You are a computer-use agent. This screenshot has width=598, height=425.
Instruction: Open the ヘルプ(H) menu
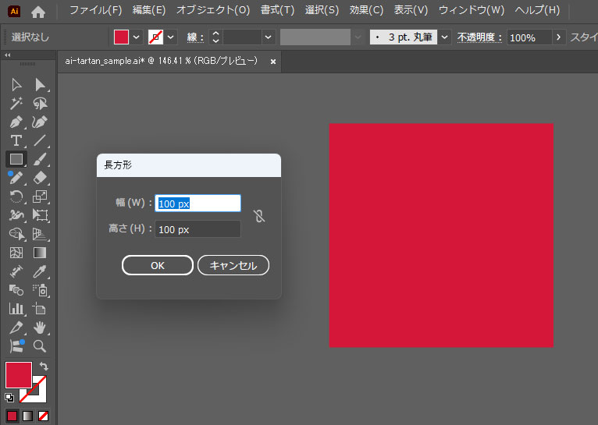coord(537,10)
